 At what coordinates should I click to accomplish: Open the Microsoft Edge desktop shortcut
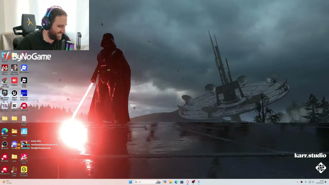click(x=5, y=133)
